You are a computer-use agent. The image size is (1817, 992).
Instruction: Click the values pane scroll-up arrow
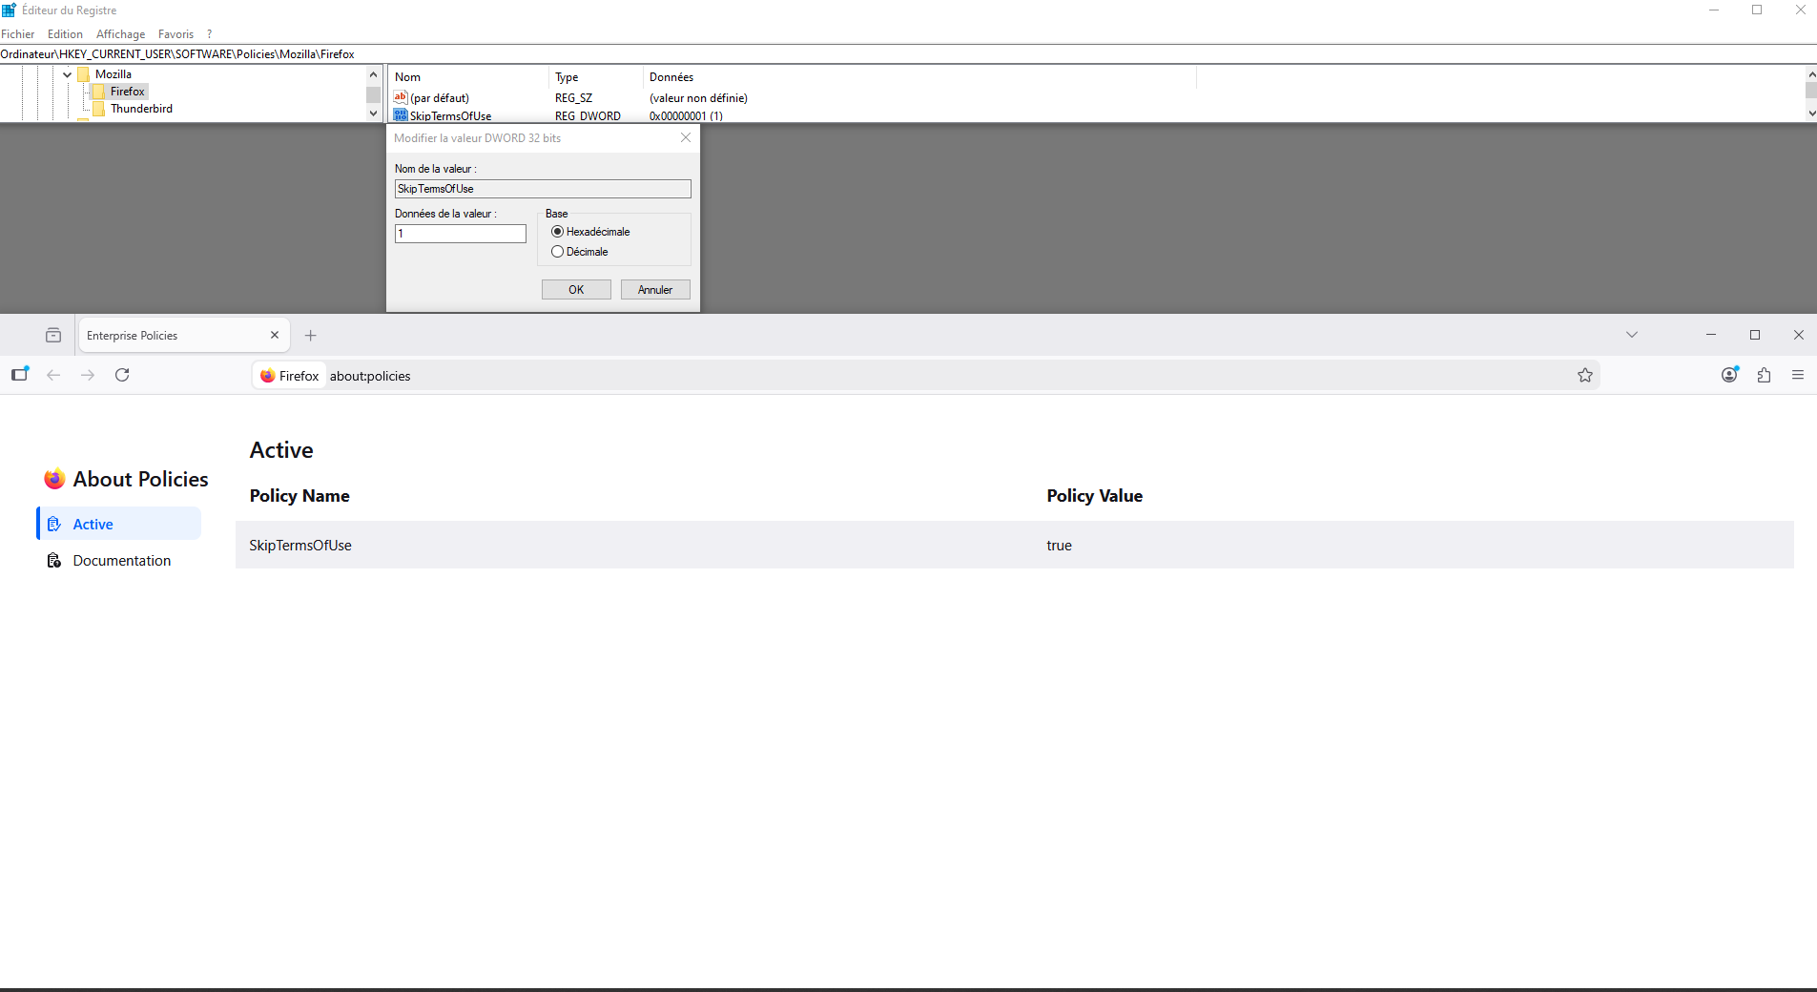1811,74
